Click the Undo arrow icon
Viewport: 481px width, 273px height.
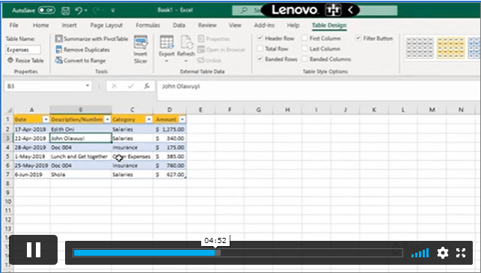click(x=79, y=10)
